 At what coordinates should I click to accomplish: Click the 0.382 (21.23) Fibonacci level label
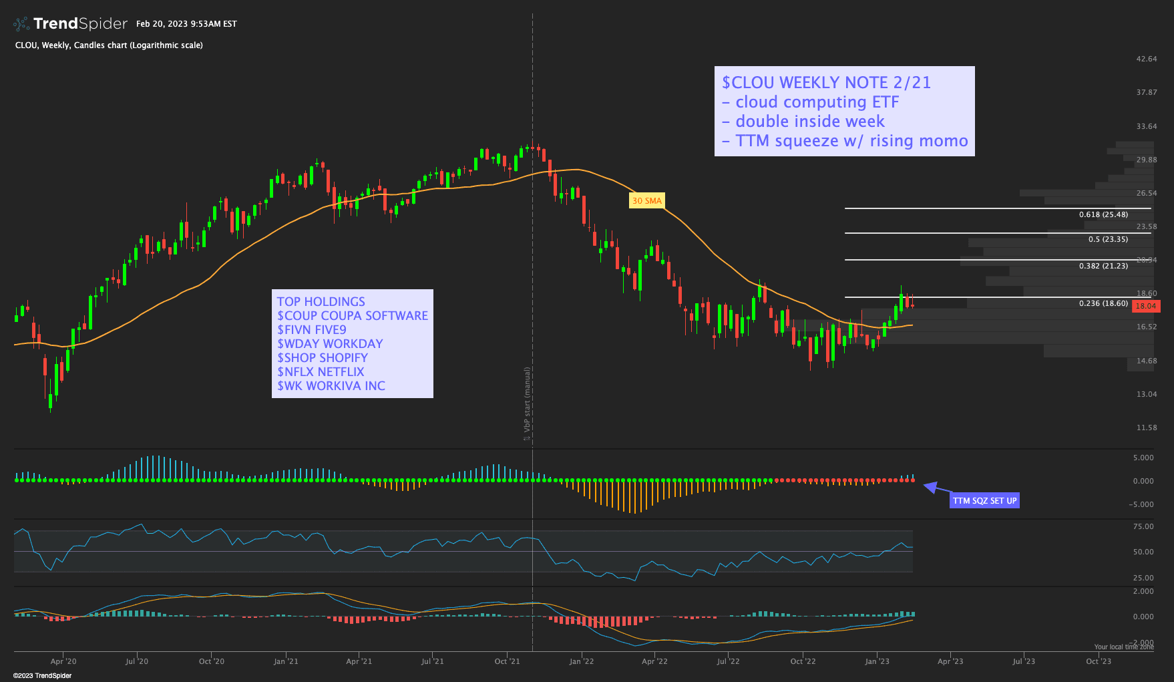point(1103,266)
